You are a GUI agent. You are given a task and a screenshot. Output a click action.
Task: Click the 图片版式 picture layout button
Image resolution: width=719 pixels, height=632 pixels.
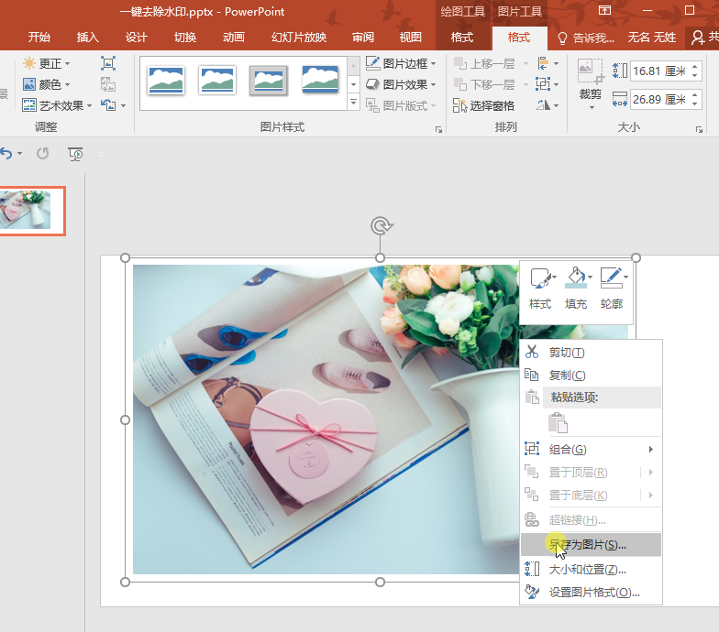[401, 106]
